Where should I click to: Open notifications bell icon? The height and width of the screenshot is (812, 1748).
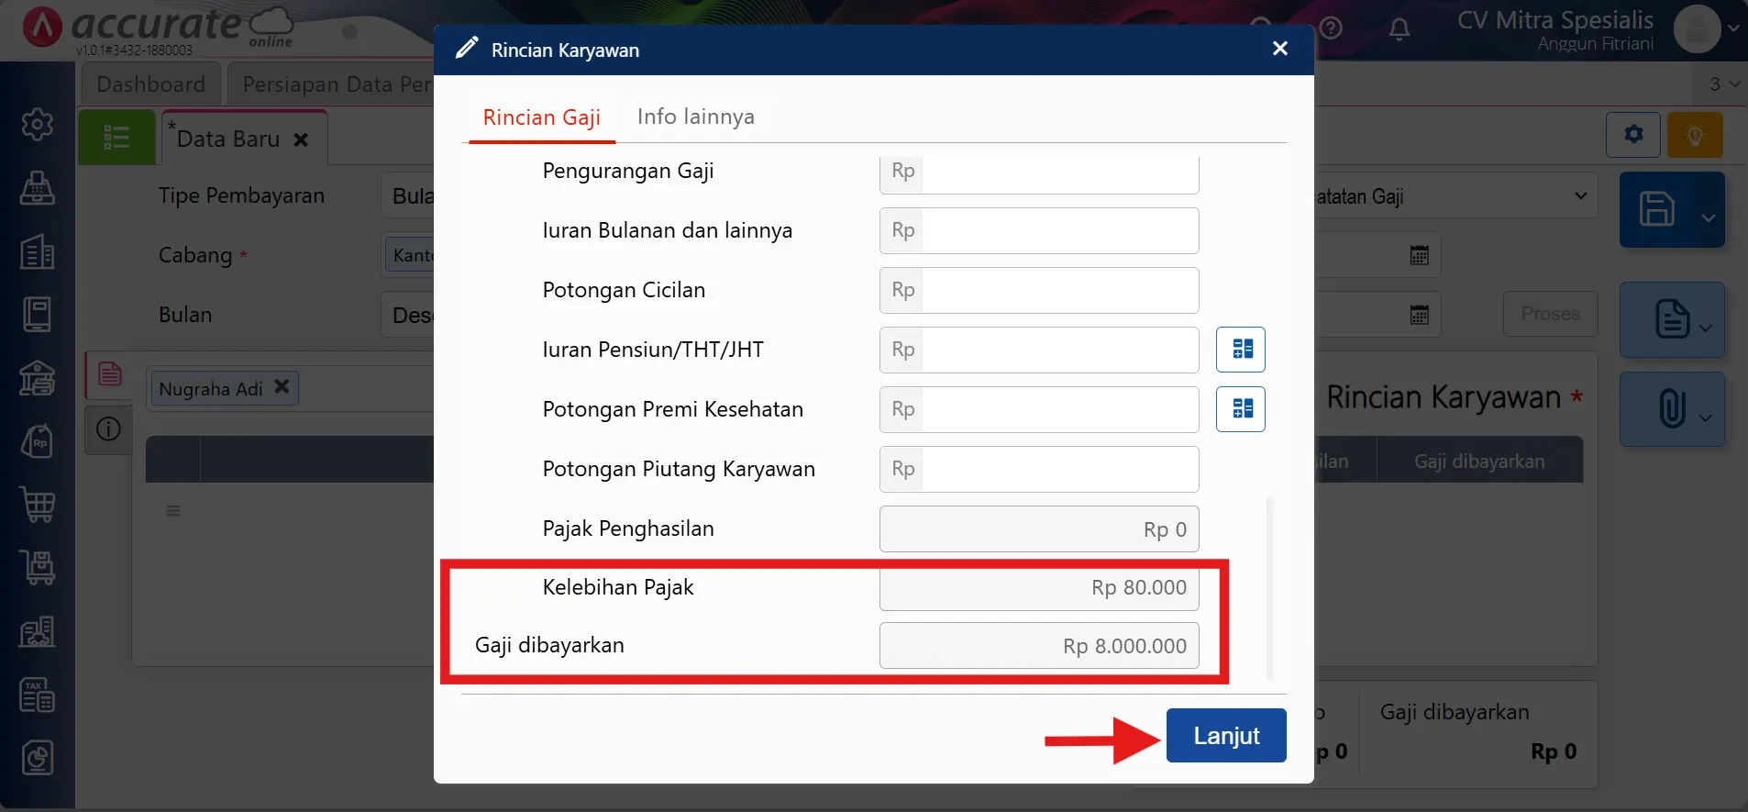(1399, 29)
